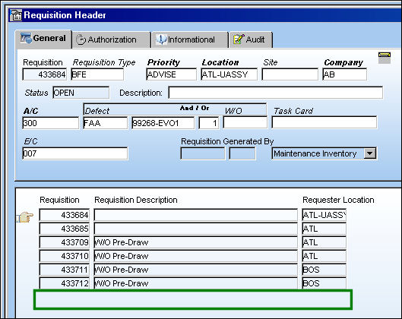Click the Defect field containing FAA
Viewport: 402px width, 319px height.
tap(106, 123)
